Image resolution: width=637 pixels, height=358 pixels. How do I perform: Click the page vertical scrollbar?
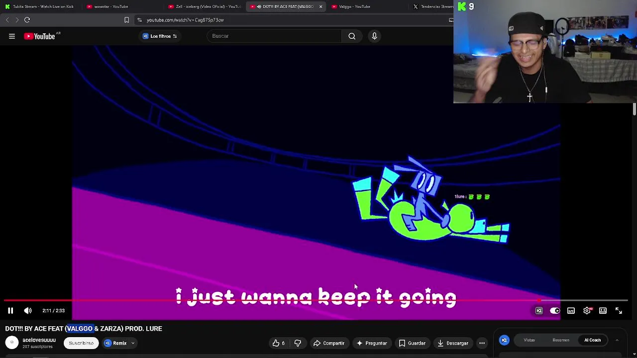[x=634, y=109]
